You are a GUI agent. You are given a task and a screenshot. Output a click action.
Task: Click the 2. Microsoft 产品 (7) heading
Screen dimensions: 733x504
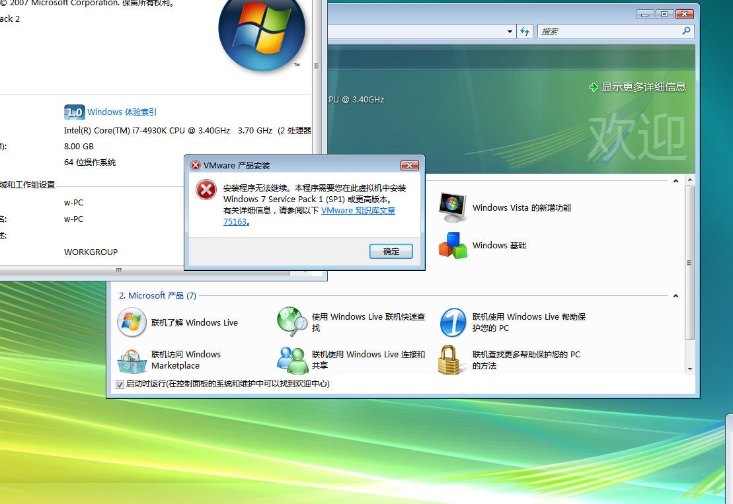(157, 296)
